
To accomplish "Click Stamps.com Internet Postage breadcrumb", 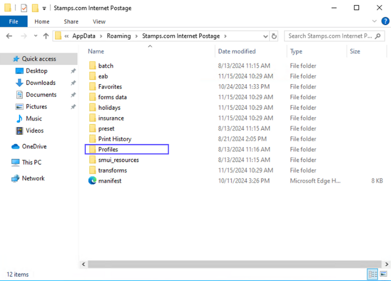I will [181, 36].
